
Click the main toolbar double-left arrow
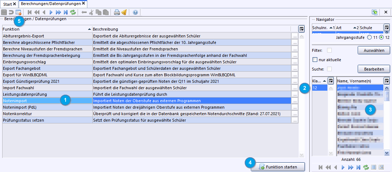click(37, 12)
